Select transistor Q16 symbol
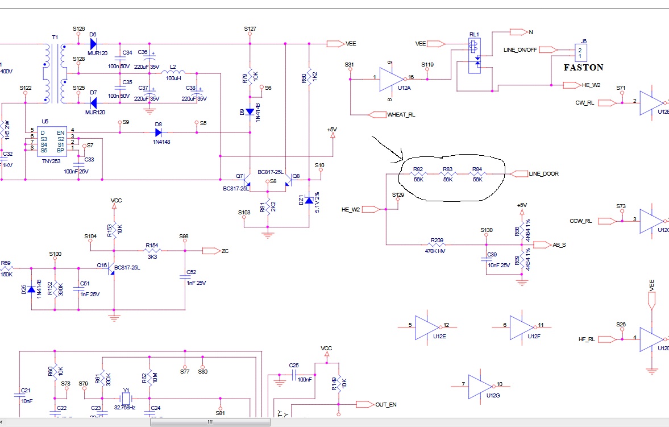669x427 pixels. click(111, 268)
